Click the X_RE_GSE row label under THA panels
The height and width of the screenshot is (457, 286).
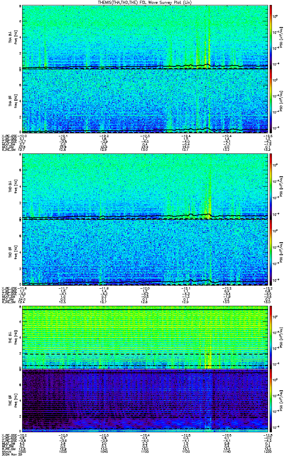(x=9, y=136)
